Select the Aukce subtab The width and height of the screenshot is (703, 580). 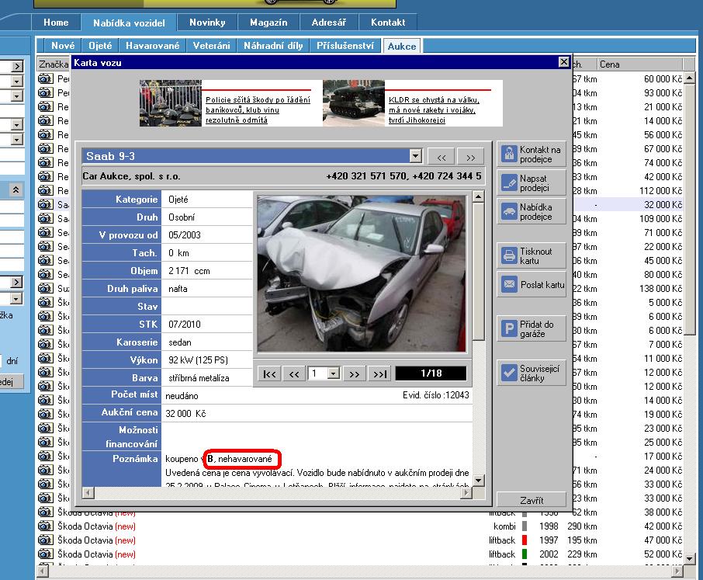[402, 47]
